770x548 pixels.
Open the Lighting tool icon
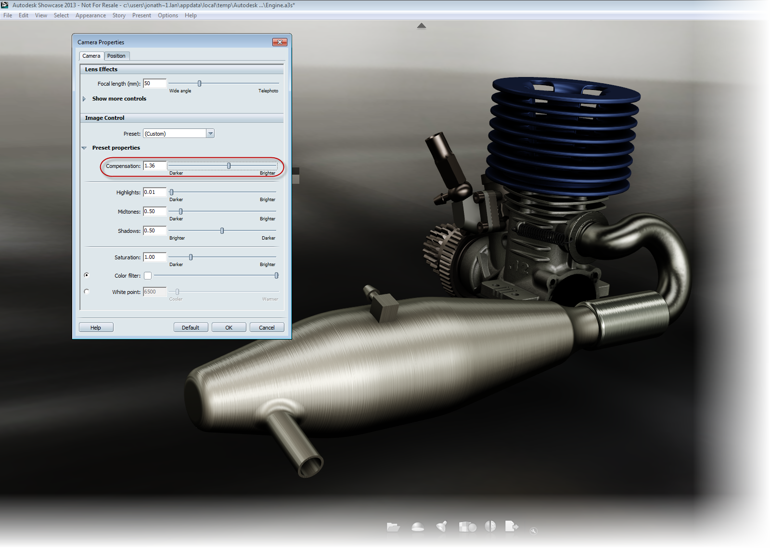(441, 527)
